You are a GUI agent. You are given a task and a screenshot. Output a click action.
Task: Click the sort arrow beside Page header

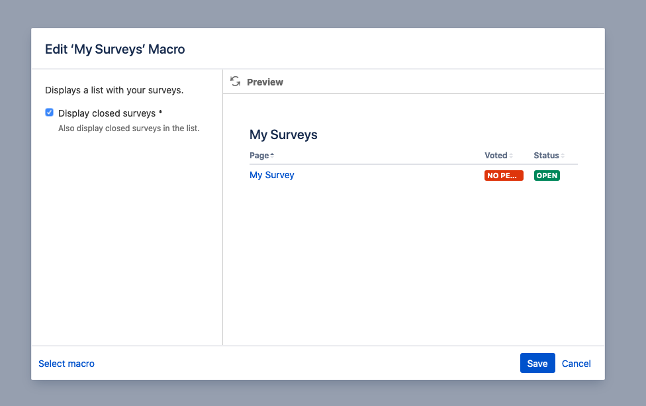[272, 156]
